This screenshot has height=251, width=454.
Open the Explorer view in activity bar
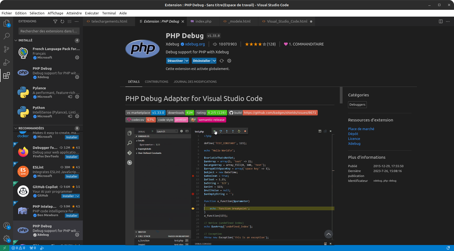click(7, 23)
